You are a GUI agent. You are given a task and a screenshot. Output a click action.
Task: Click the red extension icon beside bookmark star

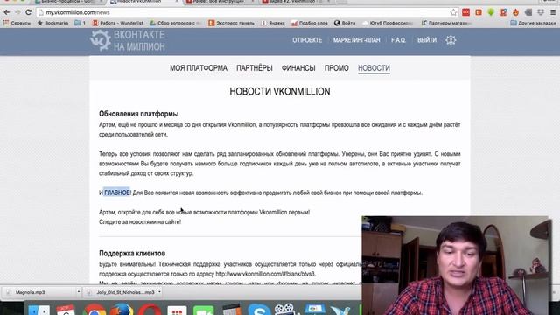tap(465, 12)
